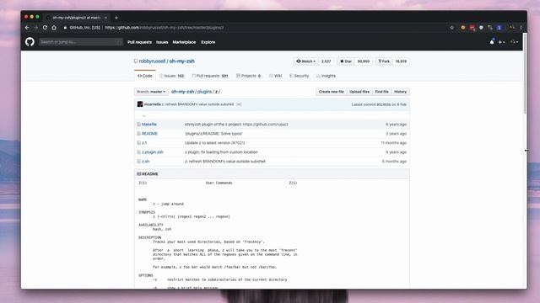Open the browser home page icon

coord(54,28)
